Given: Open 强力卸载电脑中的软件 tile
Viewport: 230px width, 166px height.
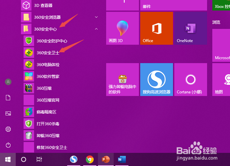Looking at the screenshot, I should point(123,80).
